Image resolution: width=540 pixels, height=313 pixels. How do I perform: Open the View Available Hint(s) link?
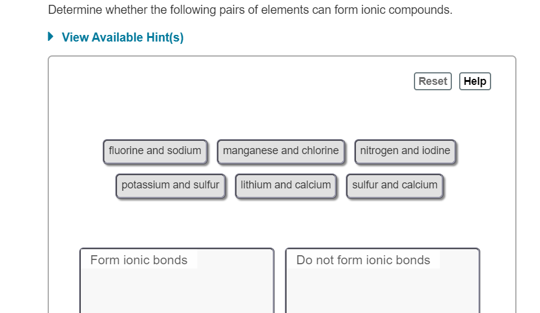[122, 37]
